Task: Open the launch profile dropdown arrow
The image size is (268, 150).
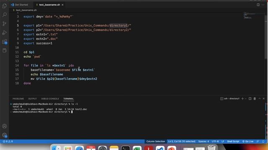Action: tap(246, 99)
